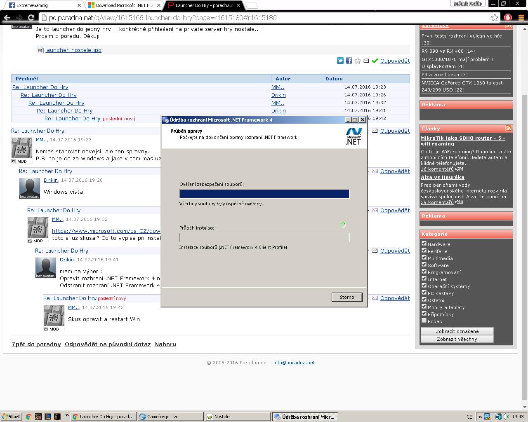Open the launcher-nostale.jpg attachment link
This screenshot has height=422, width=528.
click(73, 50)
